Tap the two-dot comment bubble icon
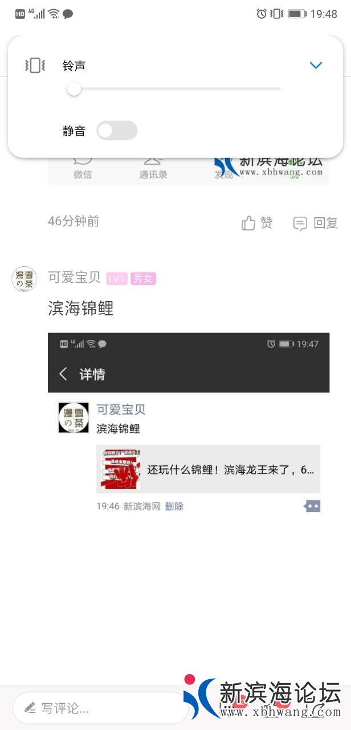 tap(313, 506)
